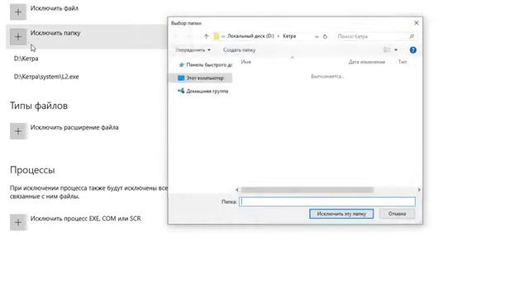Refresh the folder view in dialog
The width and height of the screenshot is (529, 297).
325,36
